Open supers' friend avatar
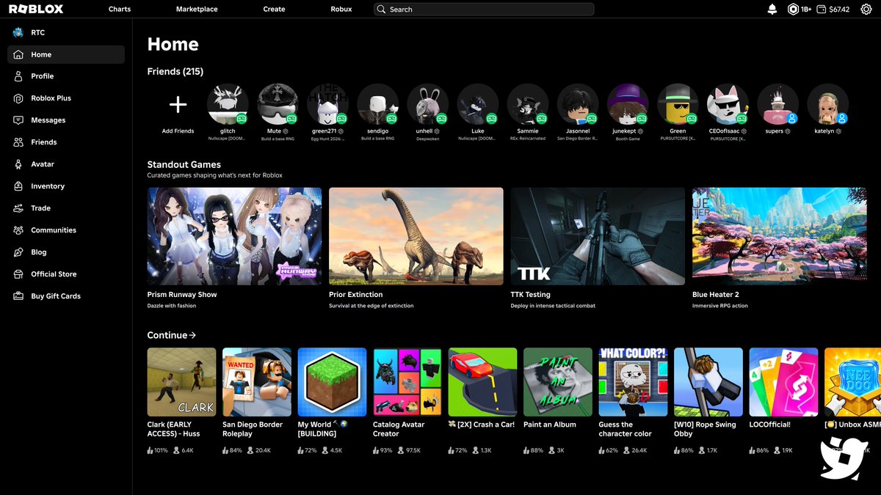The width and height of the screenshot is (881, 495). tap(778, 104)
